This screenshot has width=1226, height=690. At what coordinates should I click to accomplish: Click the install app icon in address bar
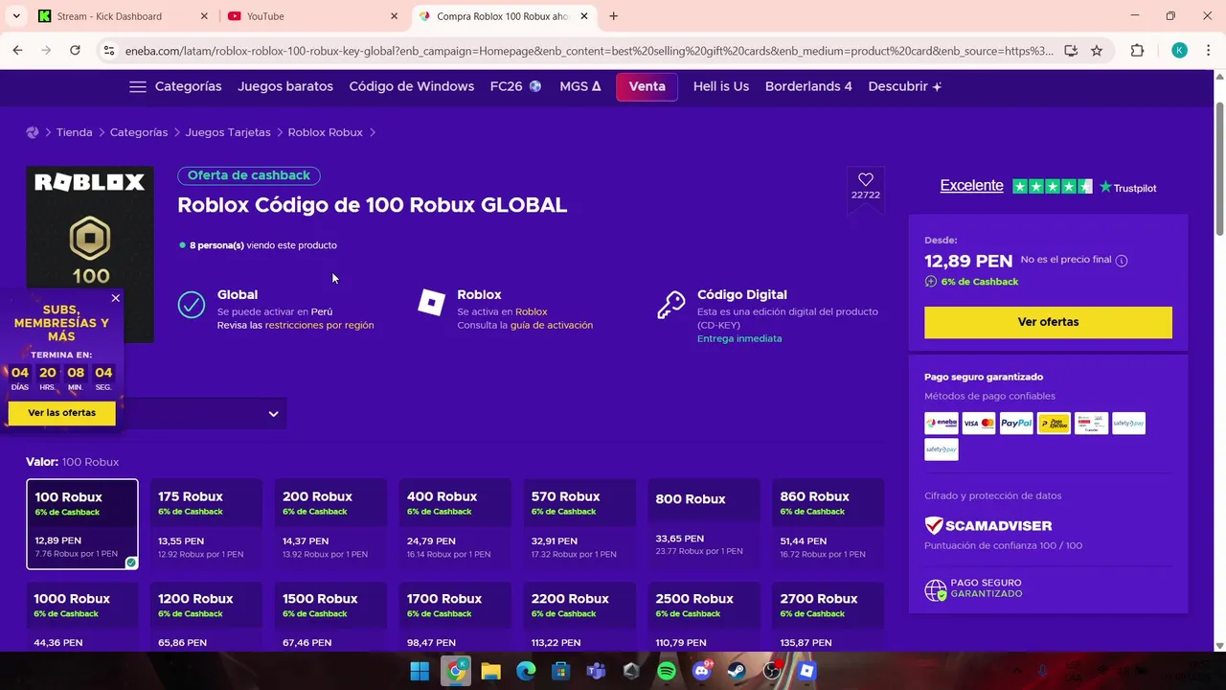[1071, 51]
